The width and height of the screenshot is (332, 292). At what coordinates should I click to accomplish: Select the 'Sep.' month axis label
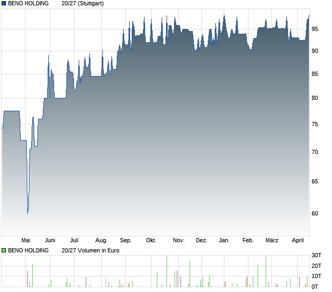126,241
